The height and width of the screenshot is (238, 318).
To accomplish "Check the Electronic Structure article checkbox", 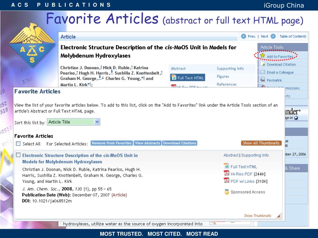I will 18,155.
